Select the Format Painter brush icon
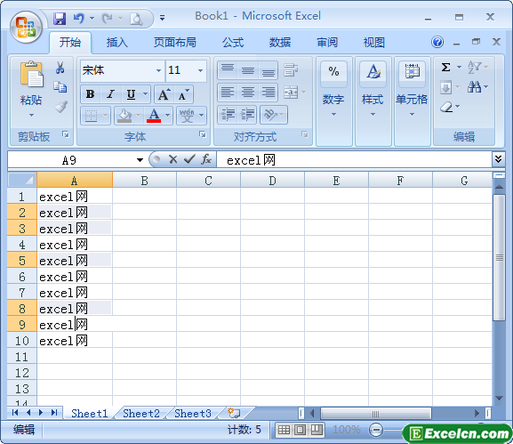 (60, 106)
